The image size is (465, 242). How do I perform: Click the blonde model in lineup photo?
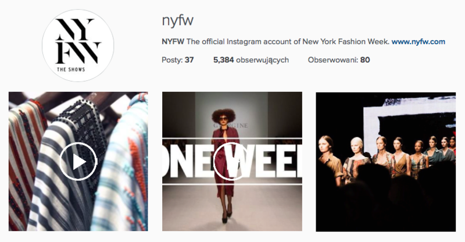[x=357, y=156]
